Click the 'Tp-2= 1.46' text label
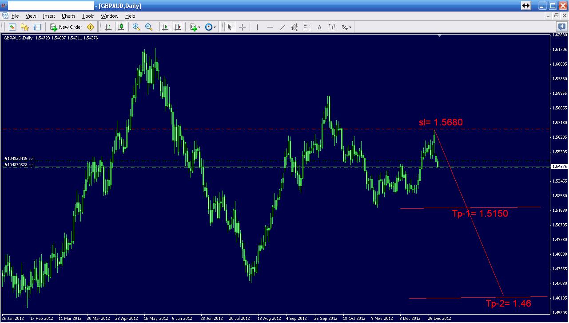Image resolution: width=569 pixels, height=323 pixels. click(509, 304)
